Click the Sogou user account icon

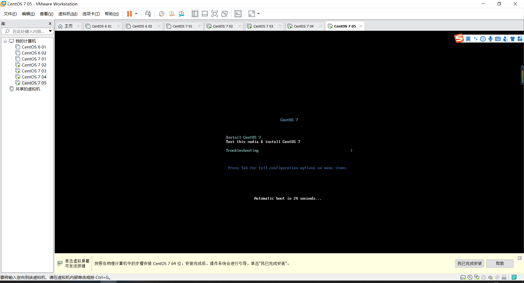(x=505, y=39)
